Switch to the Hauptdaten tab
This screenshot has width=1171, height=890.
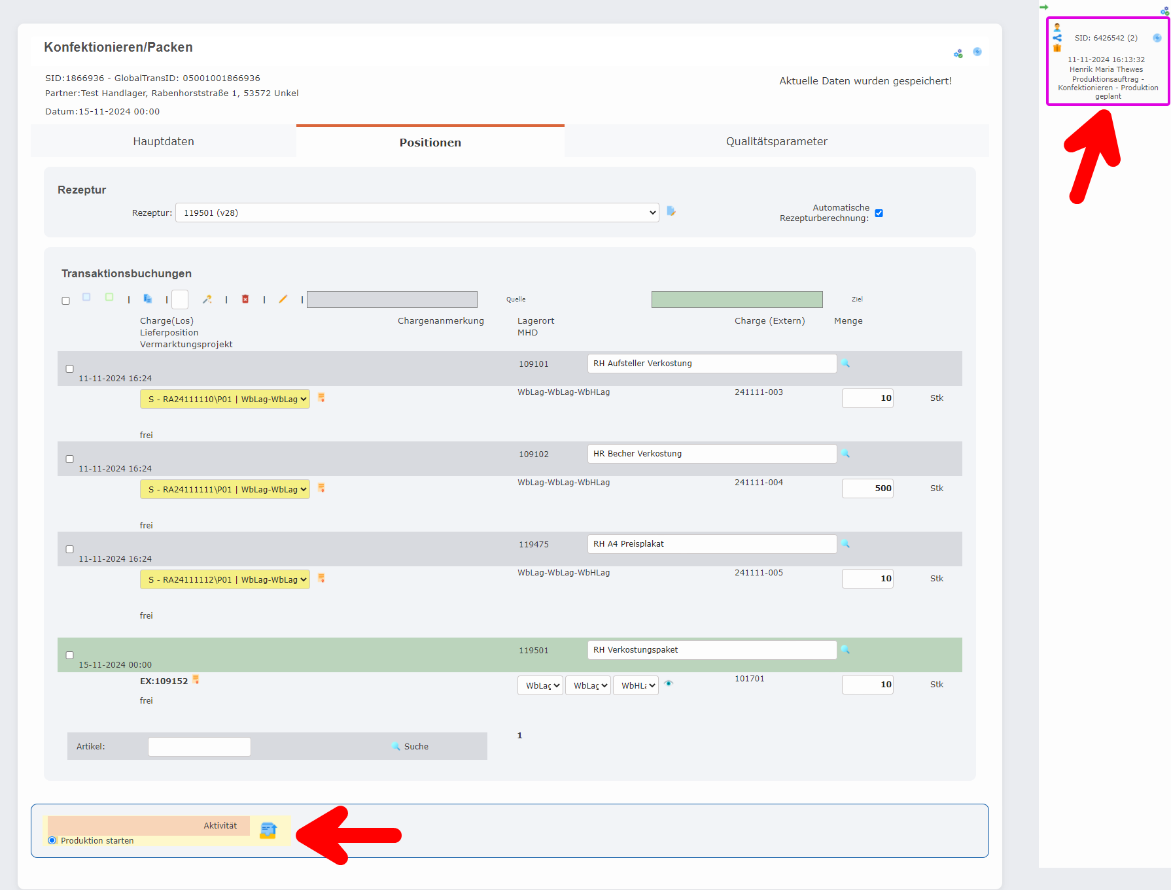[164, 141]
